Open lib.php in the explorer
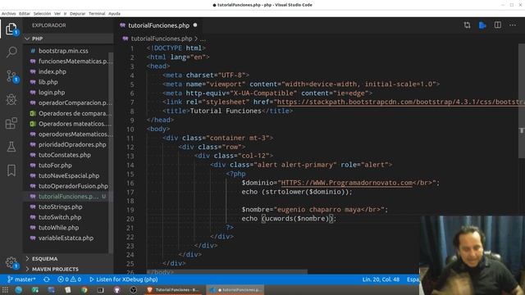Screen dimensions: 525x295 (48, 82)
